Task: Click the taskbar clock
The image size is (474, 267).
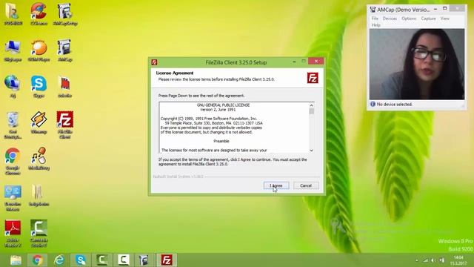Action: coord(458,260)
